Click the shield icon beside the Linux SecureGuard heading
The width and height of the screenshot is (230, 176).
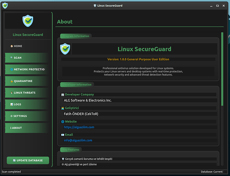point(65,49)
